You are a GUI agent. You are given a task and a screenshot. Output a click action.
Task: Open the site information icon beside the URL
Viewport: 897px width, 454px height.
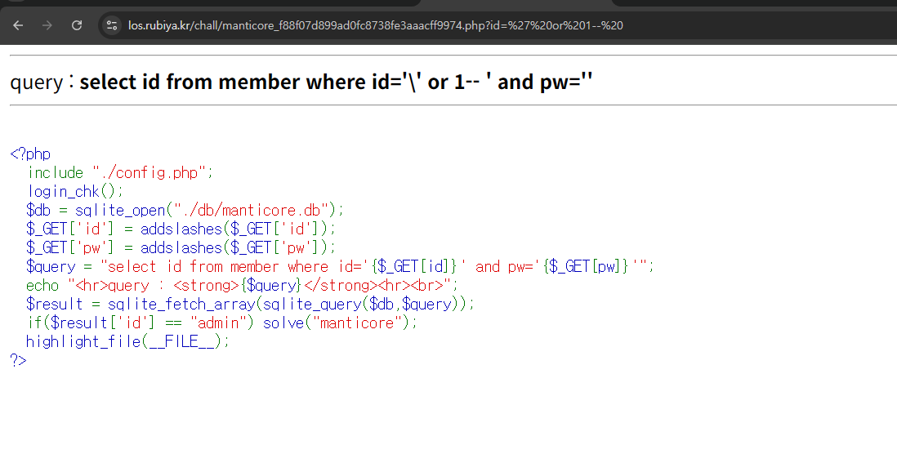click(112, 25)
